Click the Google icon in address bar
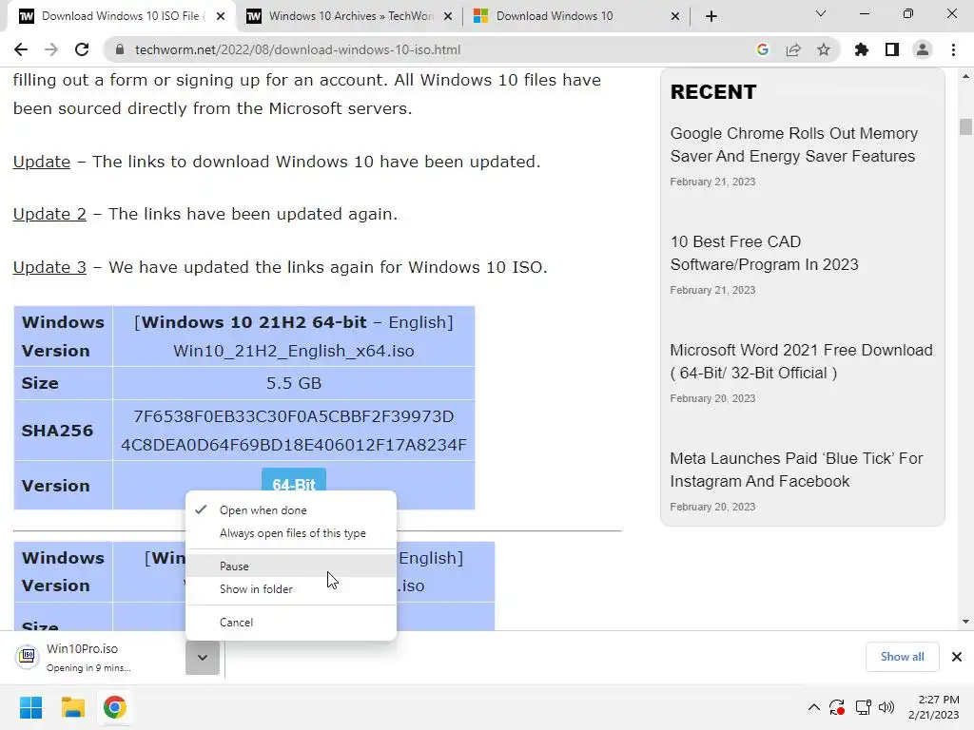The width and height of the screenshot is (974, 730). coord(762,49)
